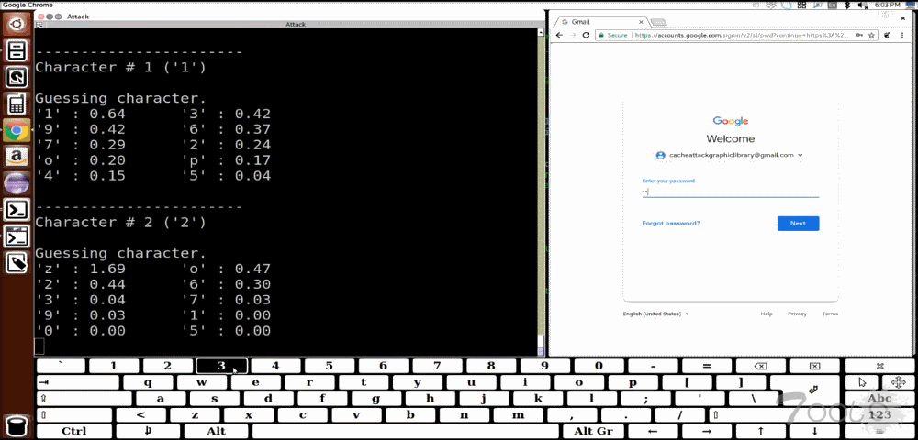Switch keyboard to the 123 numeric layout
Viewport: 918px width, 440px height.
click(879, 414)
